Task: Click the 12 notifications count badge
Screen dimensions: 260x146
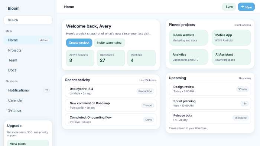Action: (46, 90)
